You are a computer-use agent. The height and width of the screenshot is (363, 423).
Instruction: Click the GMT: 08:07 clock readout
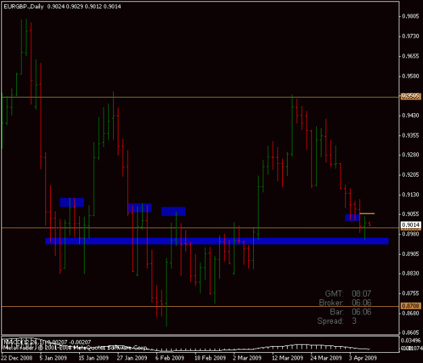[x=348, y=294]
